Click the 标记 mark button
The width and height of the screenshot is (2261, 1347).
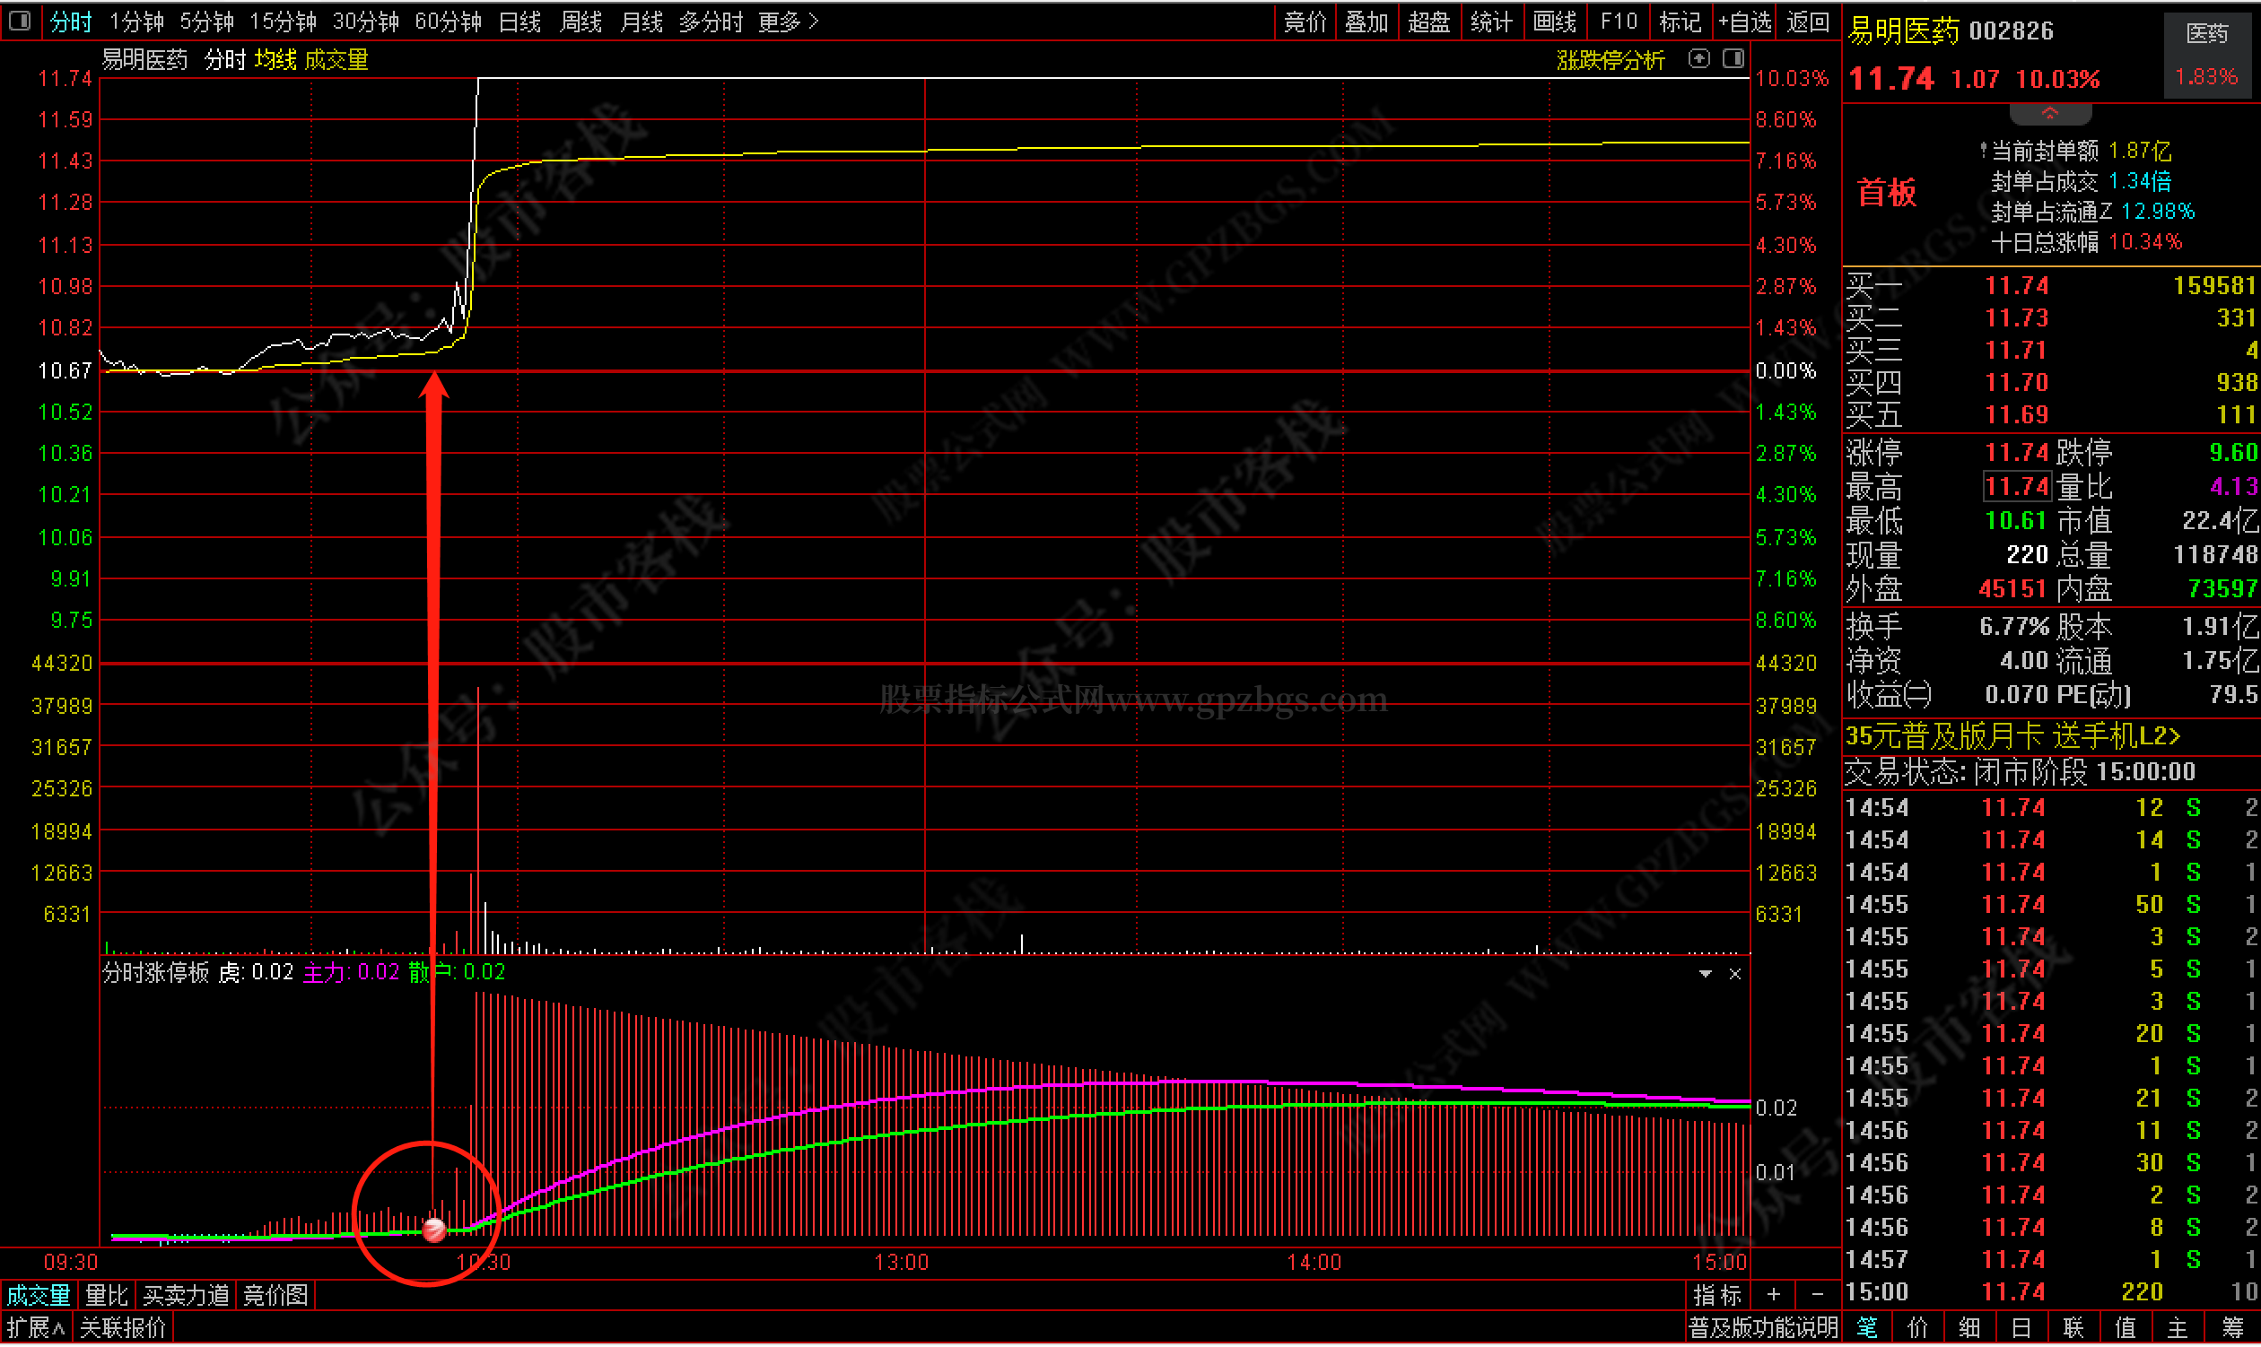point(1680,21)
